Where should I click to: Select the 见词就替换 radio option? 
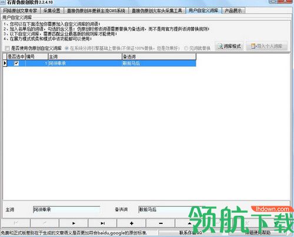pyautogui.click(x=186, y=48)
